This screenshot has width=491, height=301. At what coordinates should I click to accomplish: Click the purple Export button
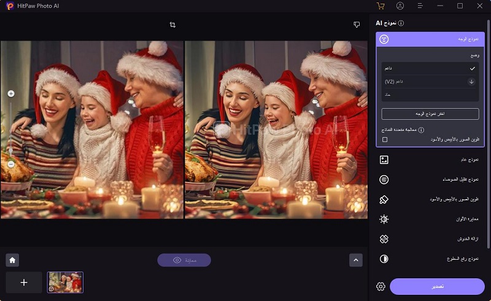click(x=437, y=286)
